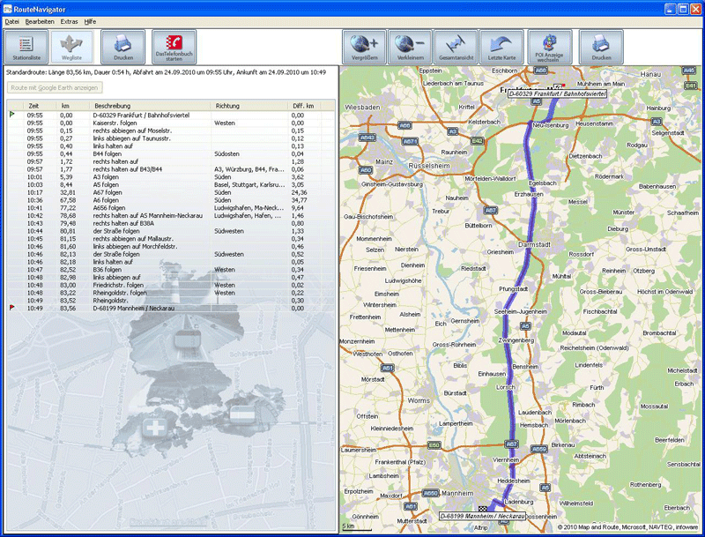Select row 'Kaiserstr. folgen'
Image resolution: width=705 pixels, height=537 pixels.
tap(171, 123)
